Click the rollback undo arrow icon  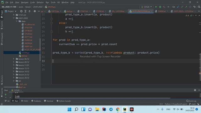[x=194, y=7]
